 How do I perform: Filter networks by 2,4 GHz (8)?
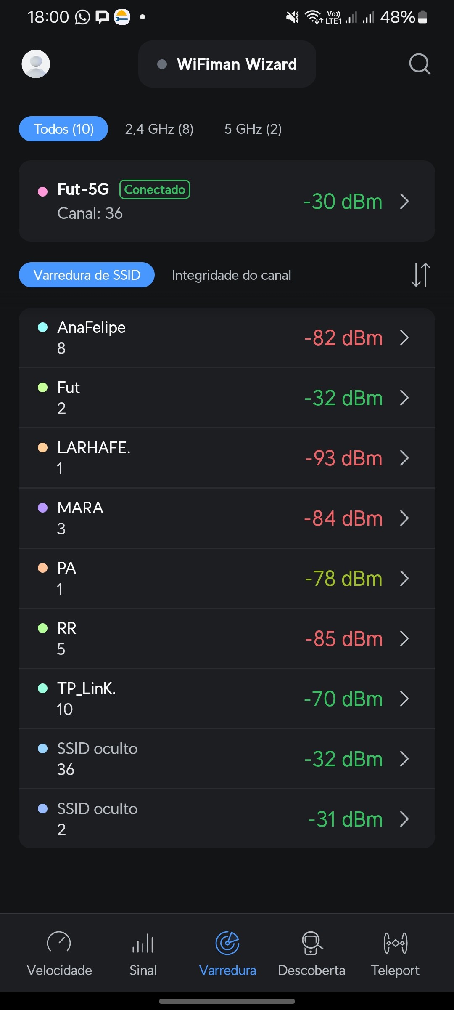pos(159,129)
